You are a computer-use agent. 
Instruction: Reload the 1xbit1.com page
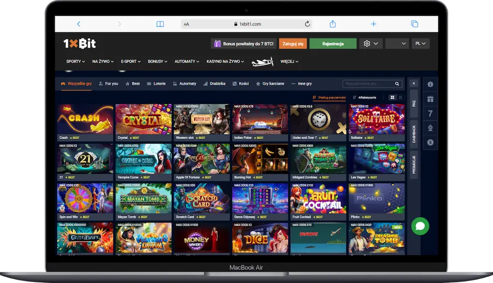307,24
